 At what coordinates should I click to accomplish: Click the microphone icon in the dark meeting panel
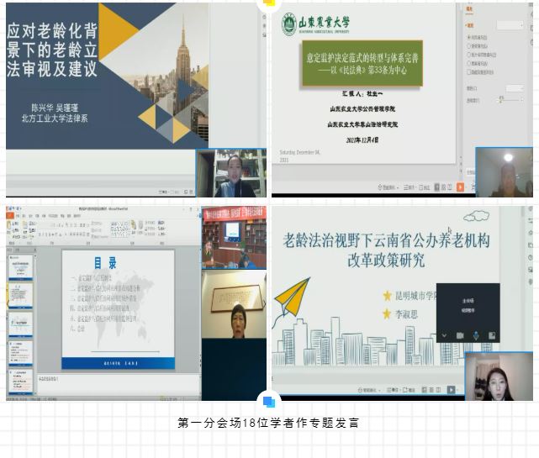pyautogui.click(x=477, y=335)
